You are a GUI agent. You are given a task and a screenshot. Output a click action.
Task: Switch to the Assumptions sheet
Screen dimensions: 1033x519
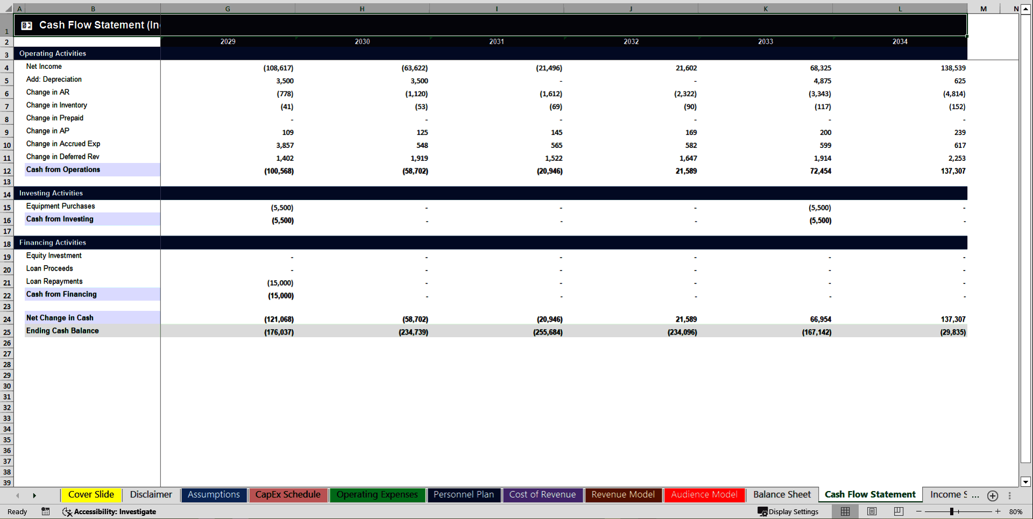point(214,495)
